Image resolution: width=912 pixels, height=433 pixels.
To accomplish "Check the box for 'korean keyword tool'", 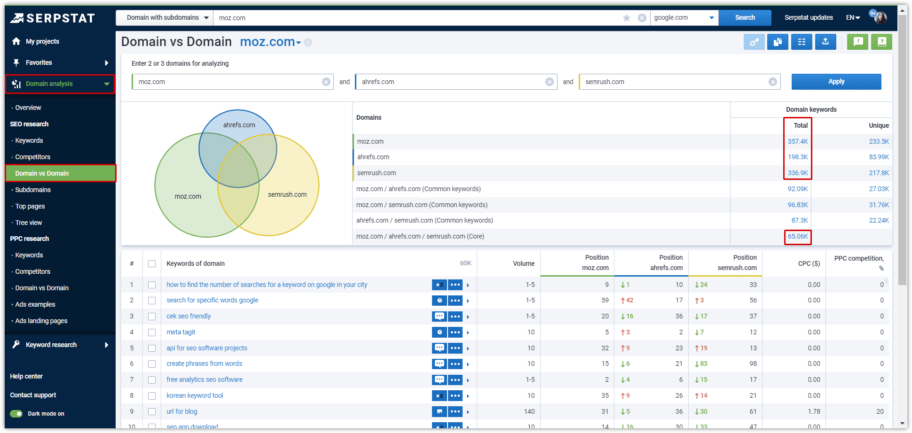I will pyautogui.click(x=152, y=396).
